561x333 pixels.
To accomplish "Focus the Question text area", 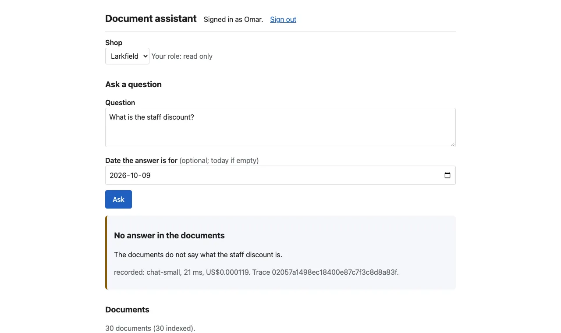I will [280, 128].
